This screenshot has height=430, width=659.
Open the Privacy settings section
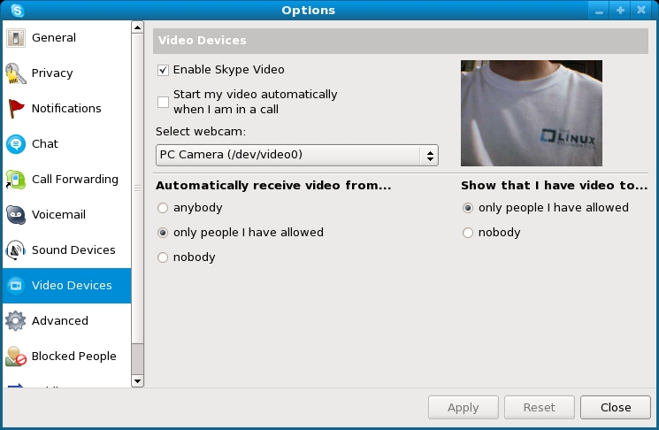[x=67, y=73]
